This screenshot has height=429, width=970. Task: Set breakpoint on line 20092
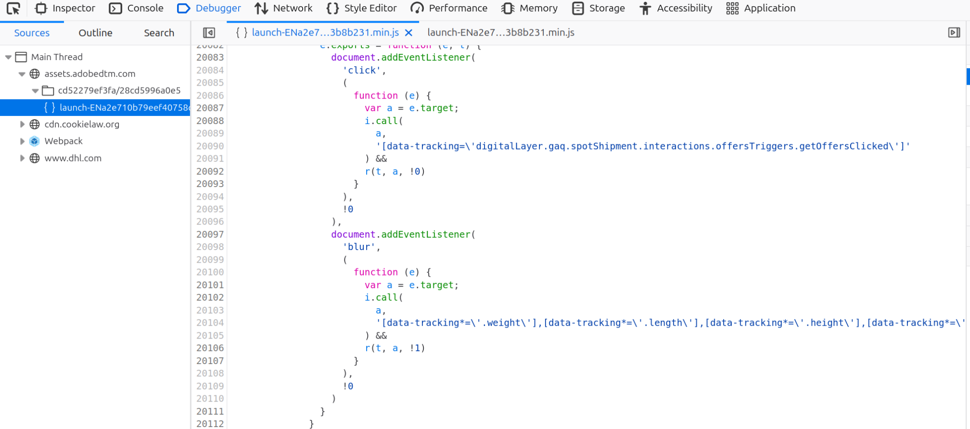coord(210,171)
